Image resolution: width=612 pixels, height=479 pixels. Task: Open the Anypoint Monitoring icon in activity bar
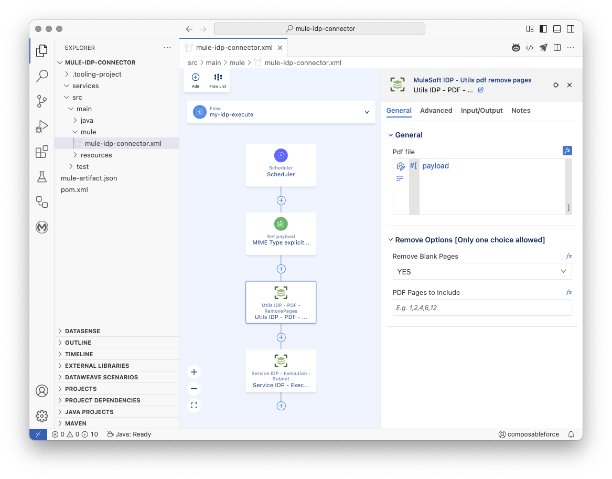pyautogui.click(x=42, y=227)
